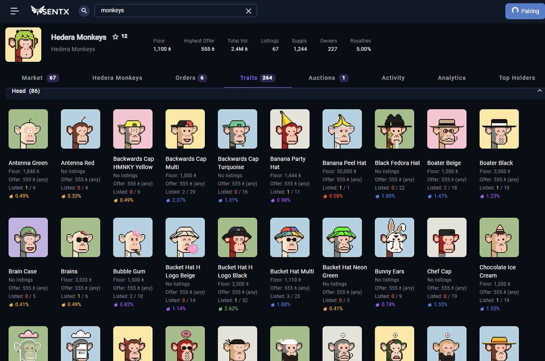
Task: Open the Bunny Ears thumbnail
Action: coord(395,237)
